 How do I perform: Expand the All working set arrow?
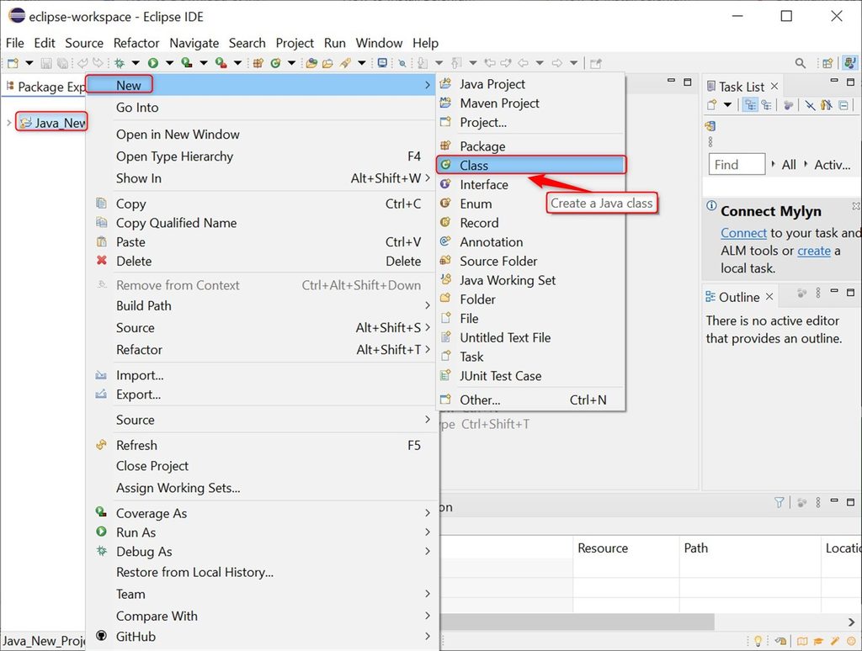[x=773, y=164]
